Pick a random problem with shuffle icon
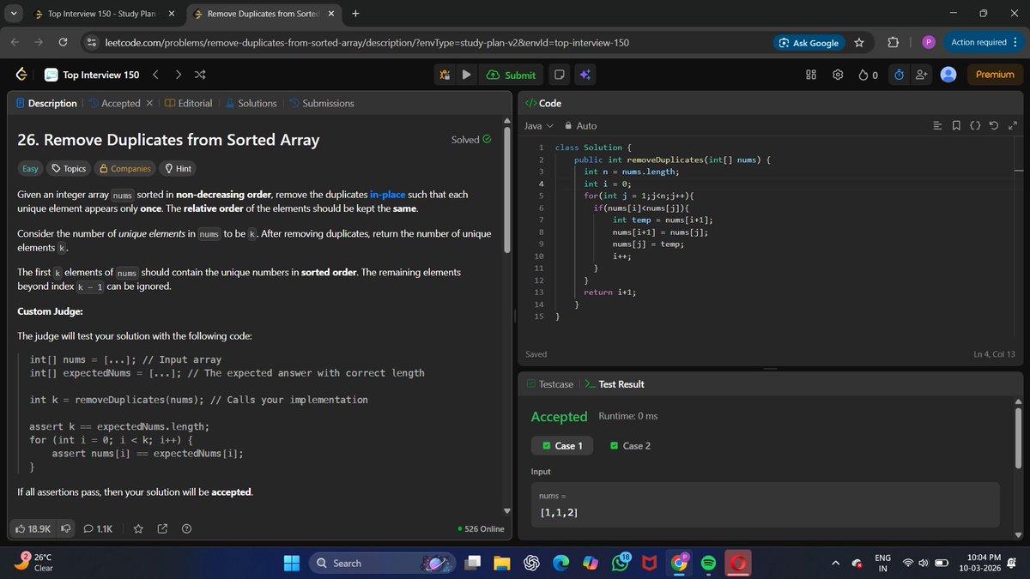Viewport: 1030px width, 579px height. click(x=200, y=75)
